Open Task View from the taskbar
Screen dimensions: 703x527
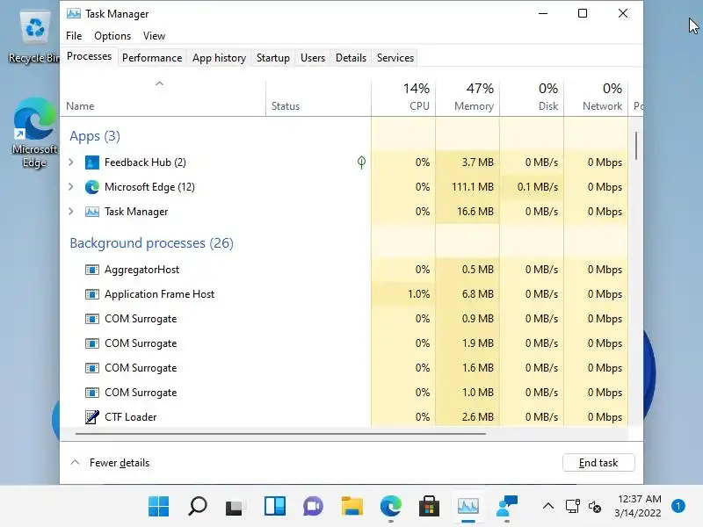(234, 507)
